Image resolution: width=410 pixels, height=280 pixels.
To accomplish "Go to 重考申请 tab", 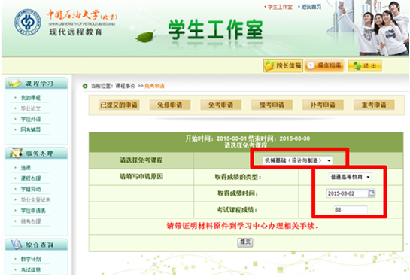I will (374, 105).
